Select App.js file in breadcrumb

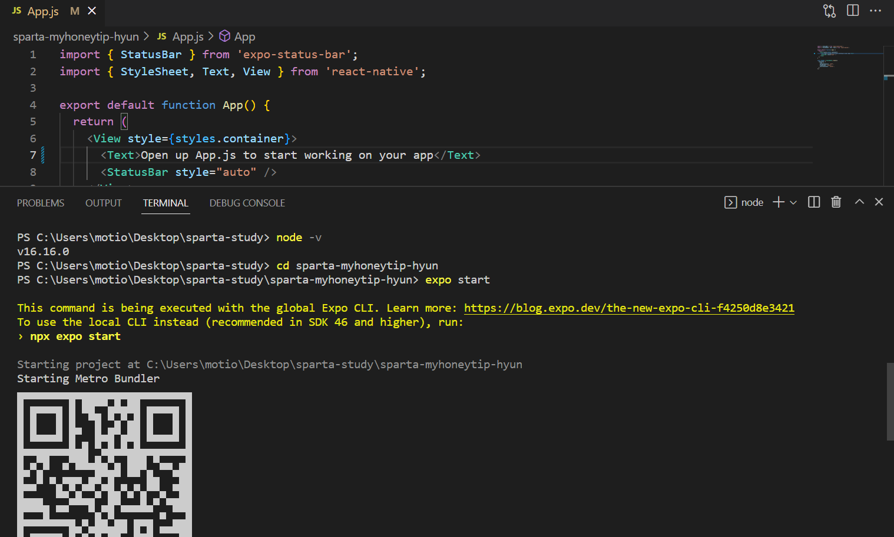coord(188,36)
